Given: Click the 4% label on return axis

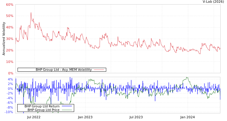Looking at the screenshot, I should coord(10,80).
